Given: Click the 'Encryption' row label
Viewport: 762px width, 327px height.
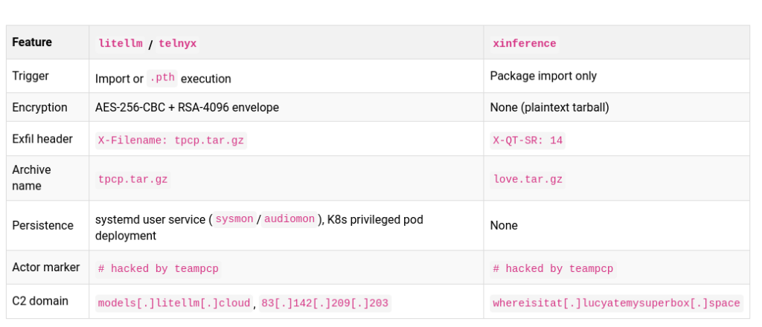Looking at the screenshot, I should pyautogui.click(x=40, y=107).
